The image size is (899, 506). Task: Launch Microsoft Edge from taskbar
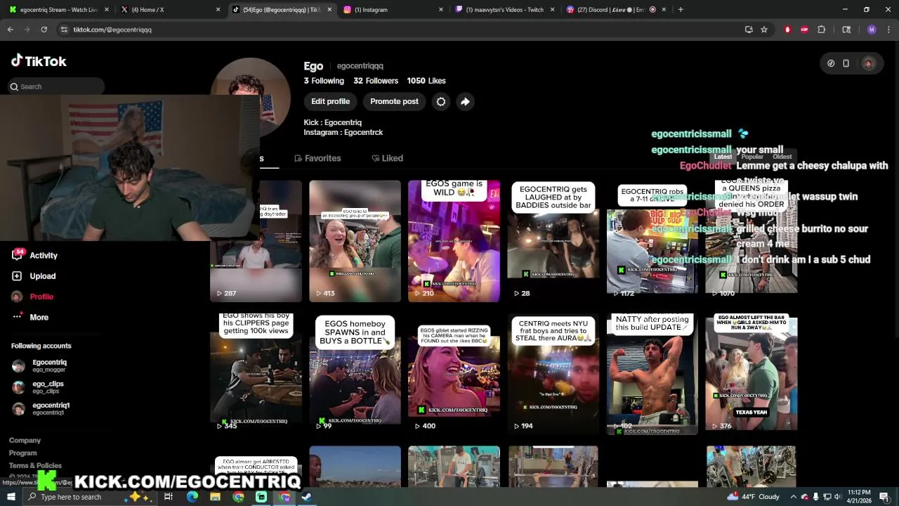click(x=192, y=497)
